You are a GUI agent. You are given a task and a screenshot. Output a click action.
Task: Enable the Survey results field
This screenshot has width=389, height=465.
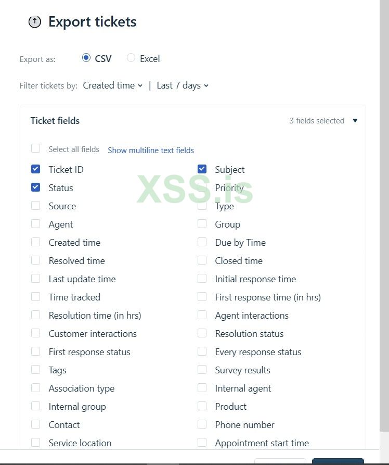202,369
